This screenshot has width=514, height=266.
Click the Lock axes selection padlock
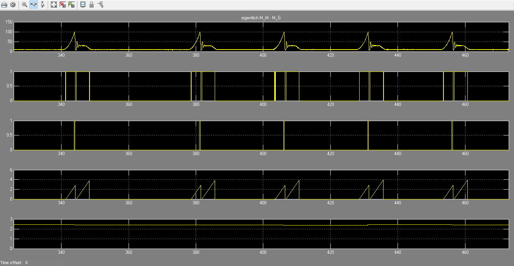[91, 5]
